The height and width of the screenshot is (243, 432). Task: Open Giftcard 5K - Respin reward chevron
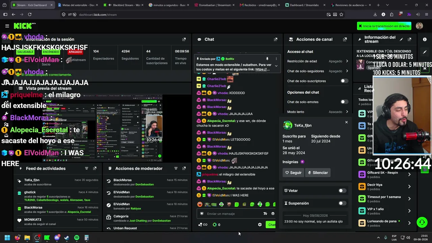(409, 174)
